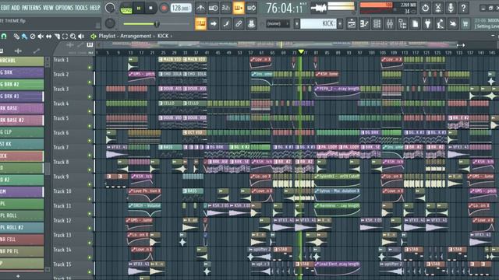Open the snap selector showing (none)
499x280 pixels.
tap(278, 23)
